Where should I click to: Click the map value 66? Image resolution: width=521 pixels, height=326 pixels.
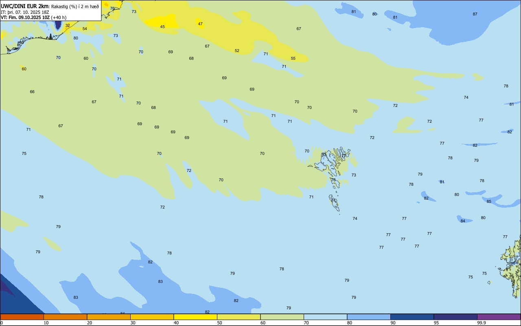click(32, 92)
